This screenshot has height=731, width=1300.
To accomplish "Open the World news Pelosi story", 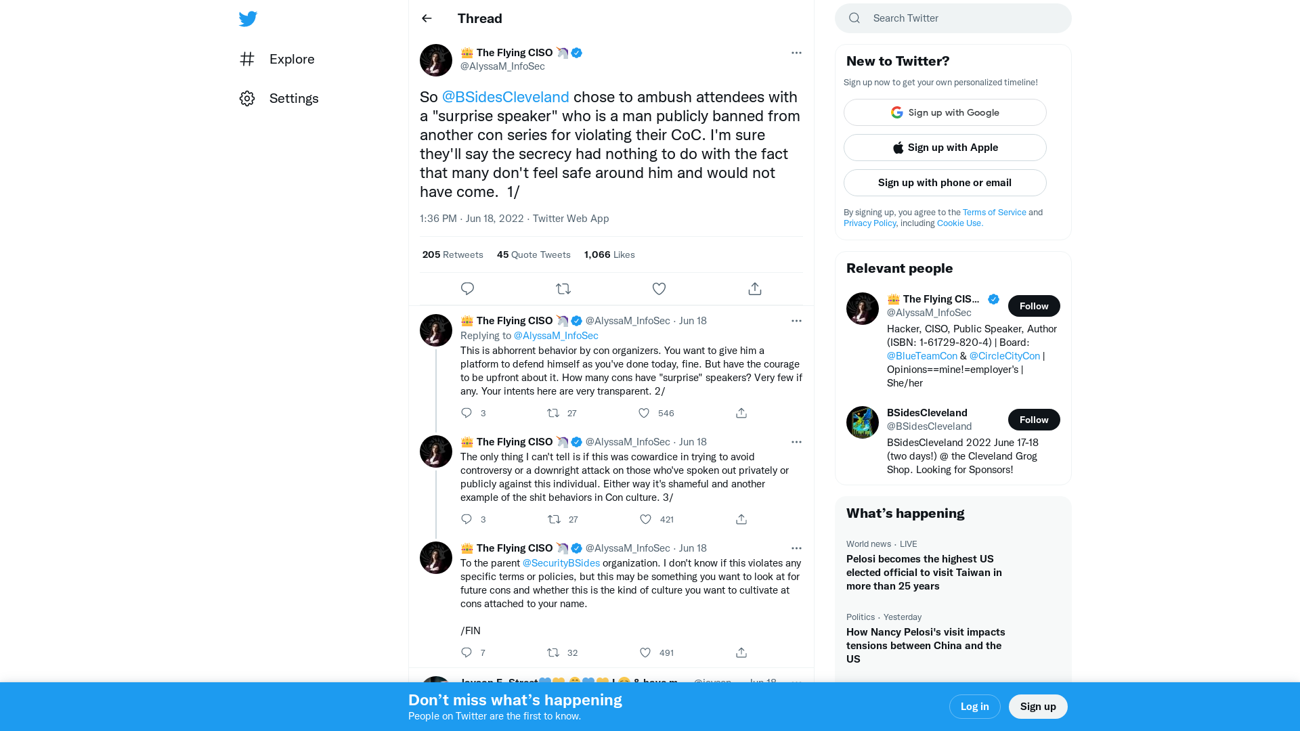I will [924, 572].
